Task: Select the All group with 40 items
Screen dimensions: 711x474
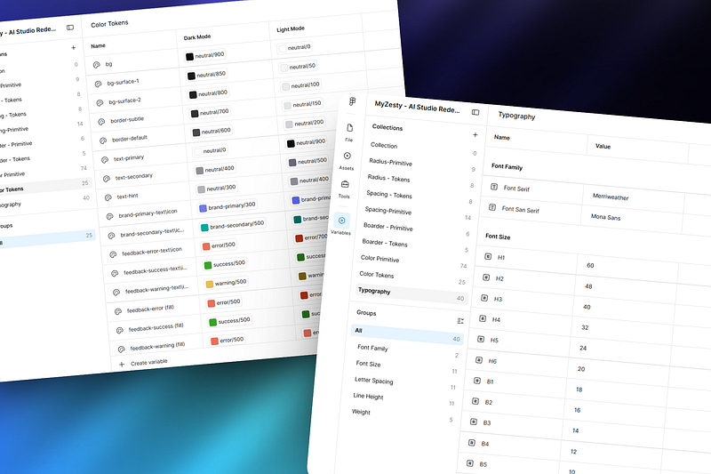Action: [407, 334]
